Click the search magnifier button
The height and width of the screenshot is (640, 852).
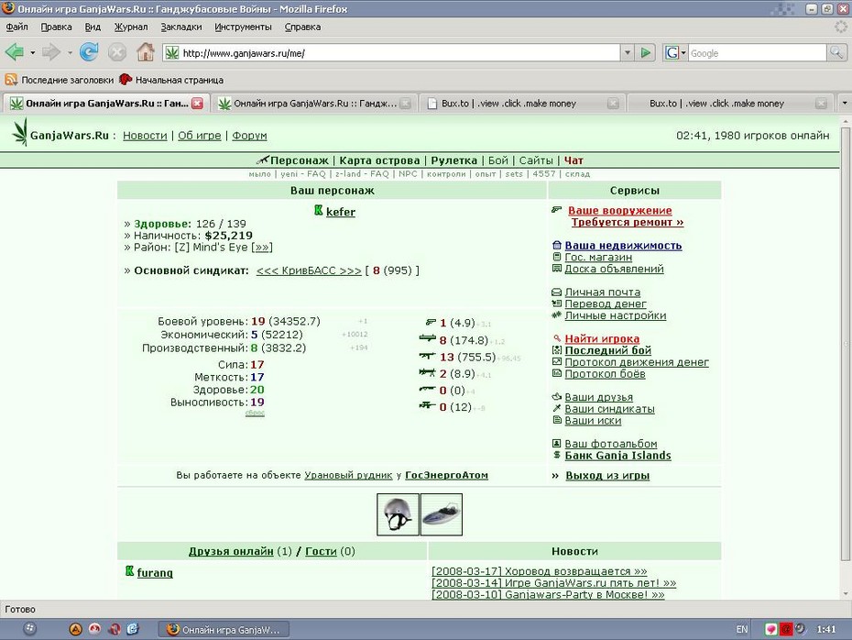[x=836, y=53]
